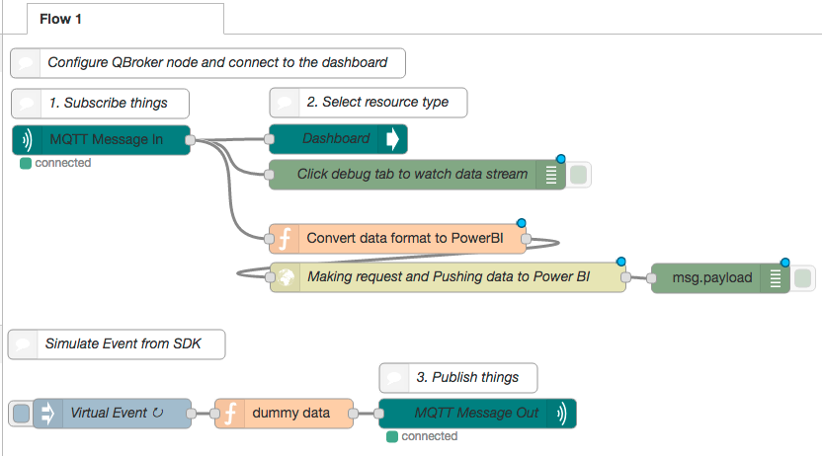Click the function icon on Convert data format node
Screen dimensions: 822x456
[x=285, y=238]
